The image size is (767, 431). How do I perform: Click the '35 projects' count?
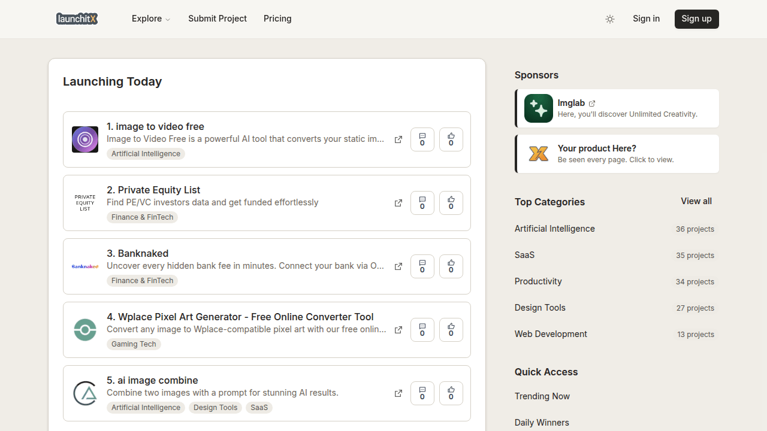695,256
